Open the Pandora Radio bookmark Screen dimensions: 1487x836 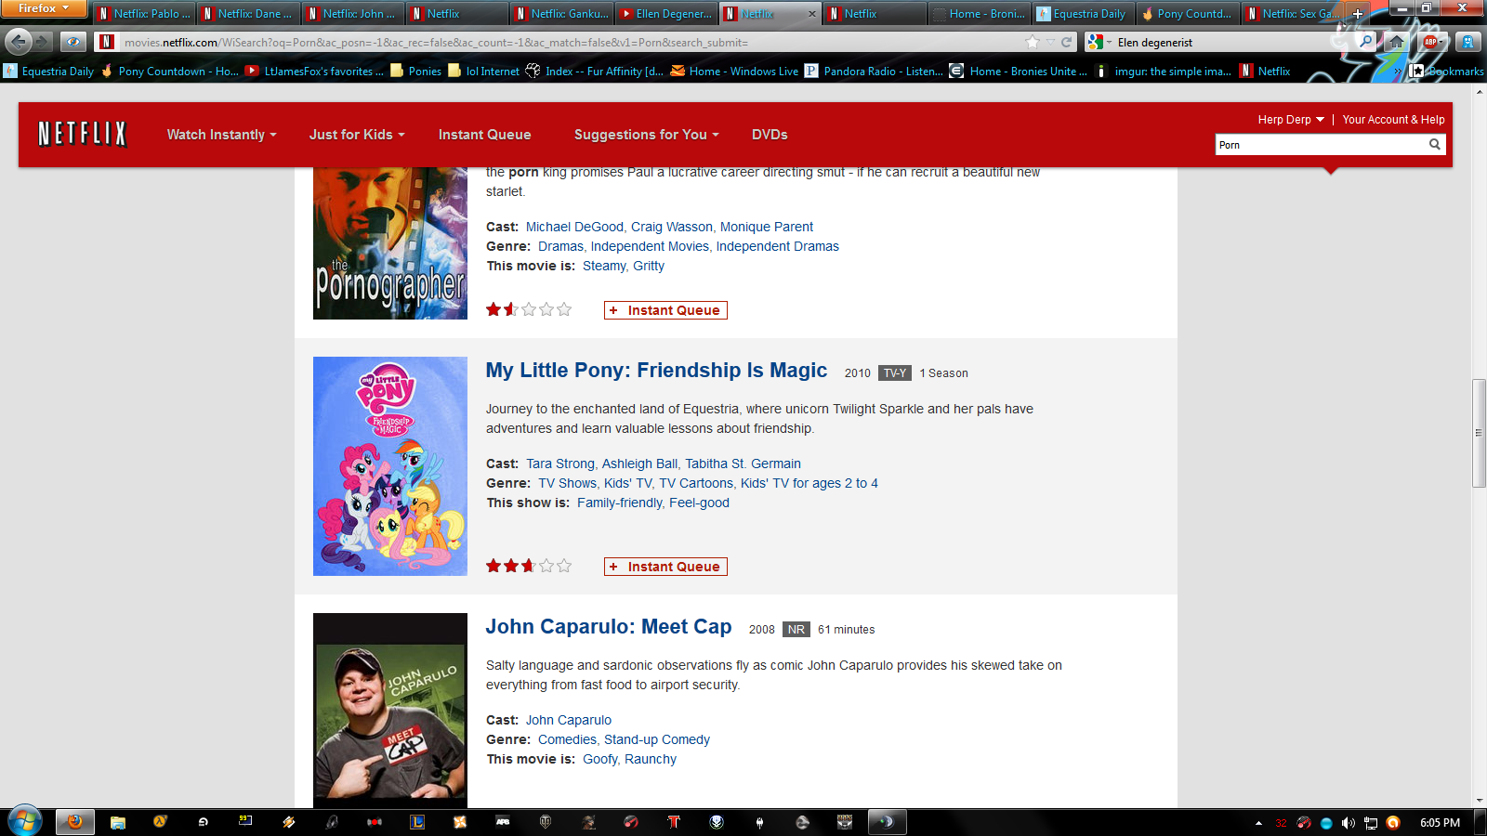874,71
